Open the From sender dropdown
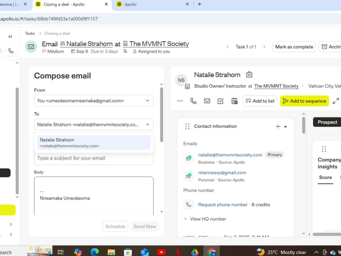The width and height of the screenshot is (341, 256). point(94,101)
